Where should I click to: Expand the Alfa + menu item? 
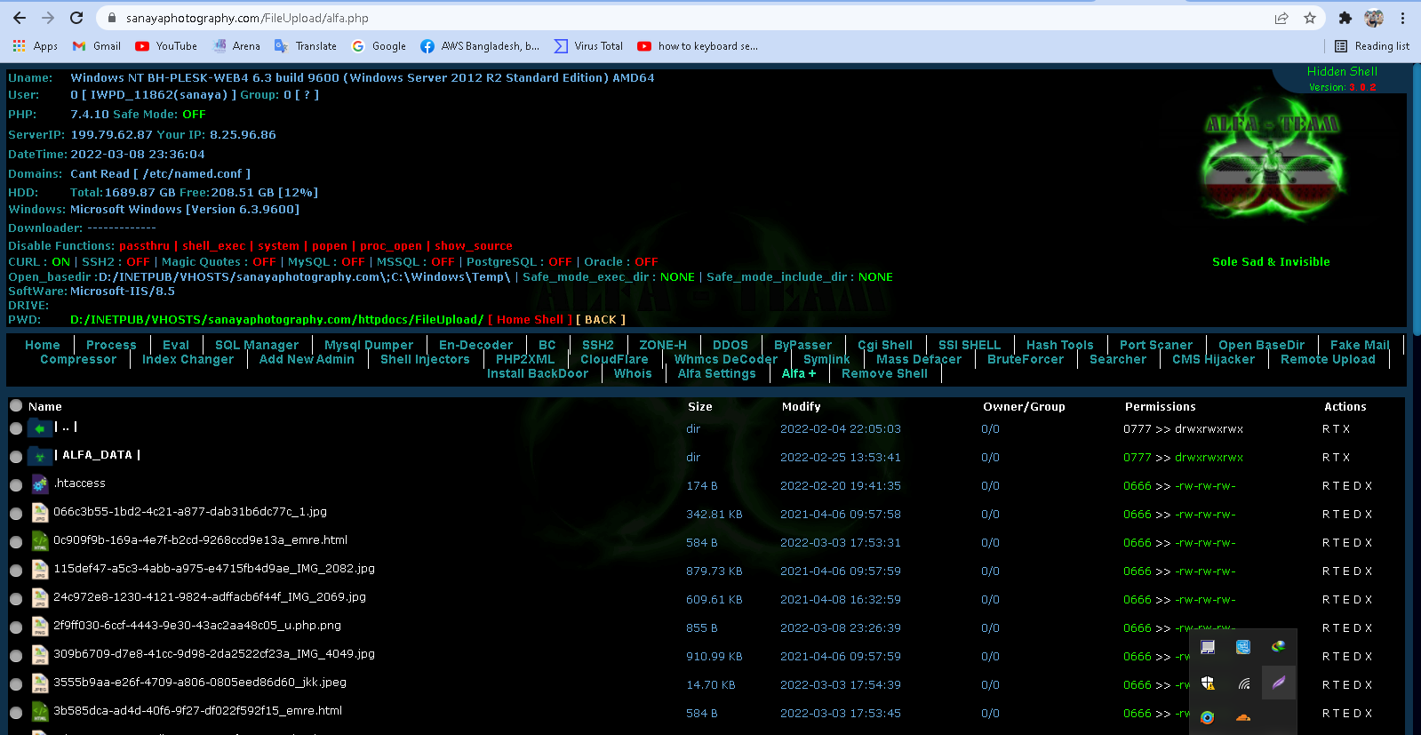[x=798, y=373]
